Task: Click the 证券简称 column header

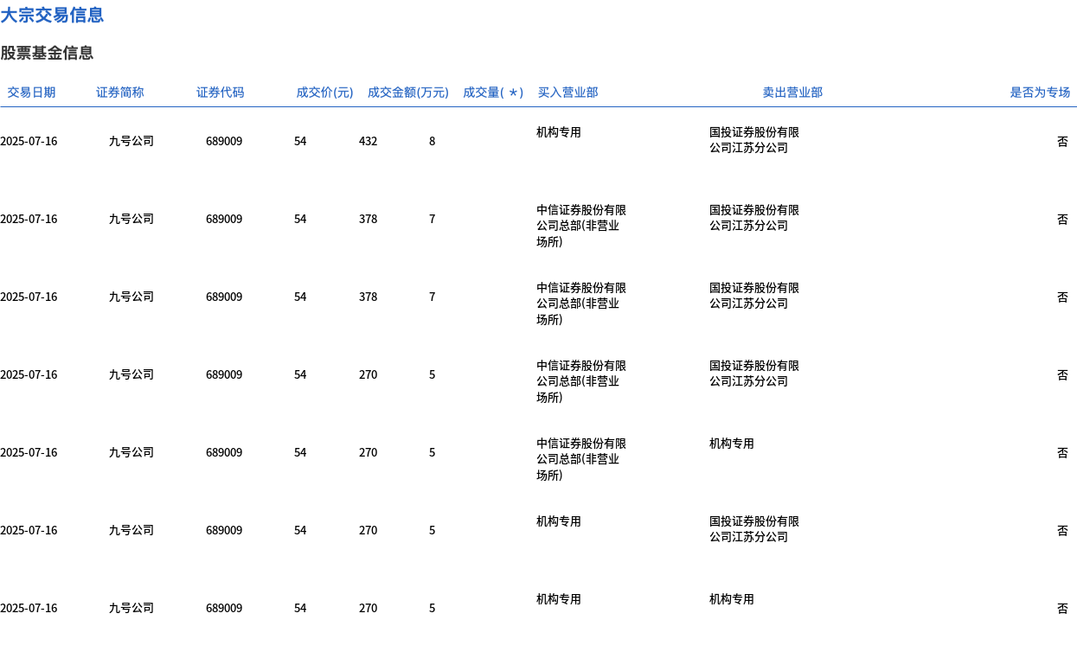Action: tap(119, 93)
